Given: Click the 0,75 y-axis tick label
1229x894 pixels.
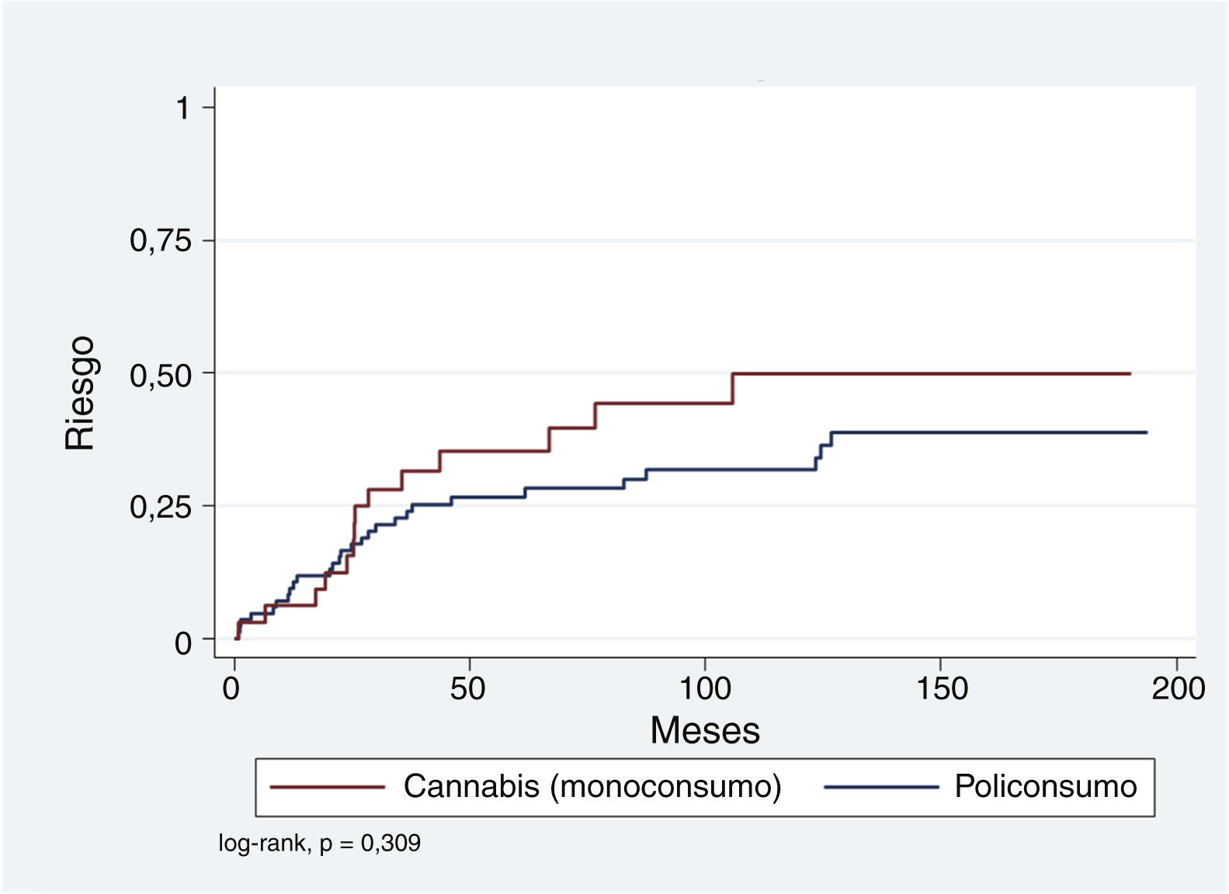Looking at the screenshot, I should 161,241.
